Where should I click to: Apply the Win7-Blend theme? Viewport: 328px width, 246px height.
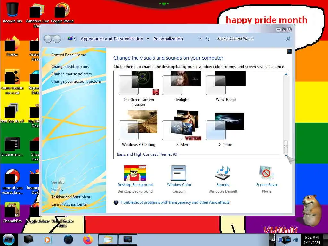tap(226, 86)
